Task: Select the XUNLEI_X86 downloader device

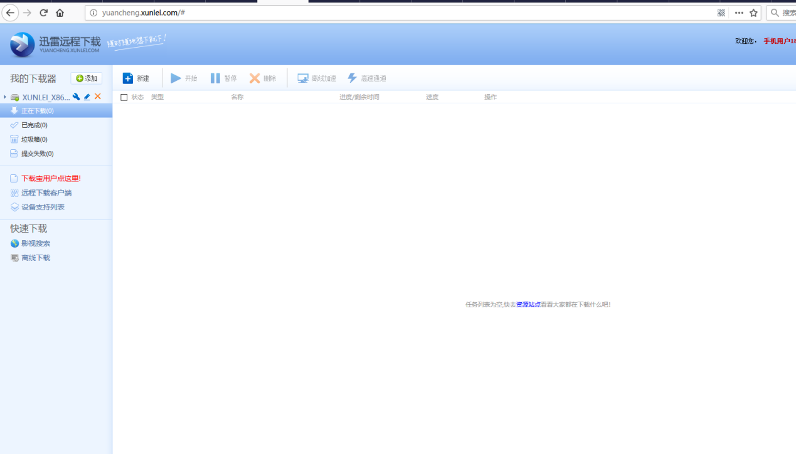Action: (x=46, y=97)
